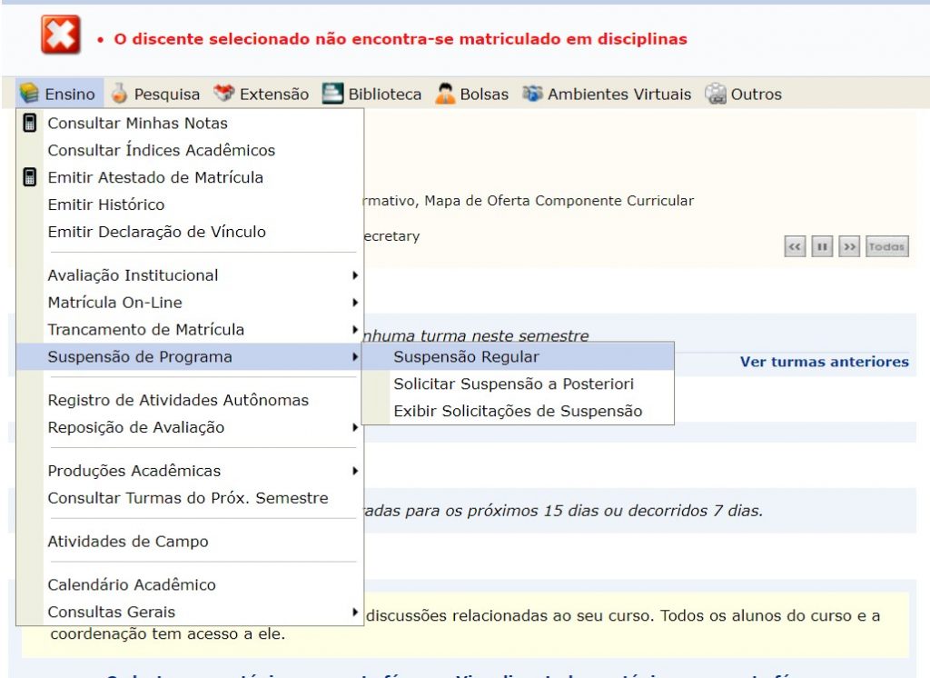
Task: Click the Biblioteca icon in menu bar
Action: pyautogui.click(x=333, y=94)
